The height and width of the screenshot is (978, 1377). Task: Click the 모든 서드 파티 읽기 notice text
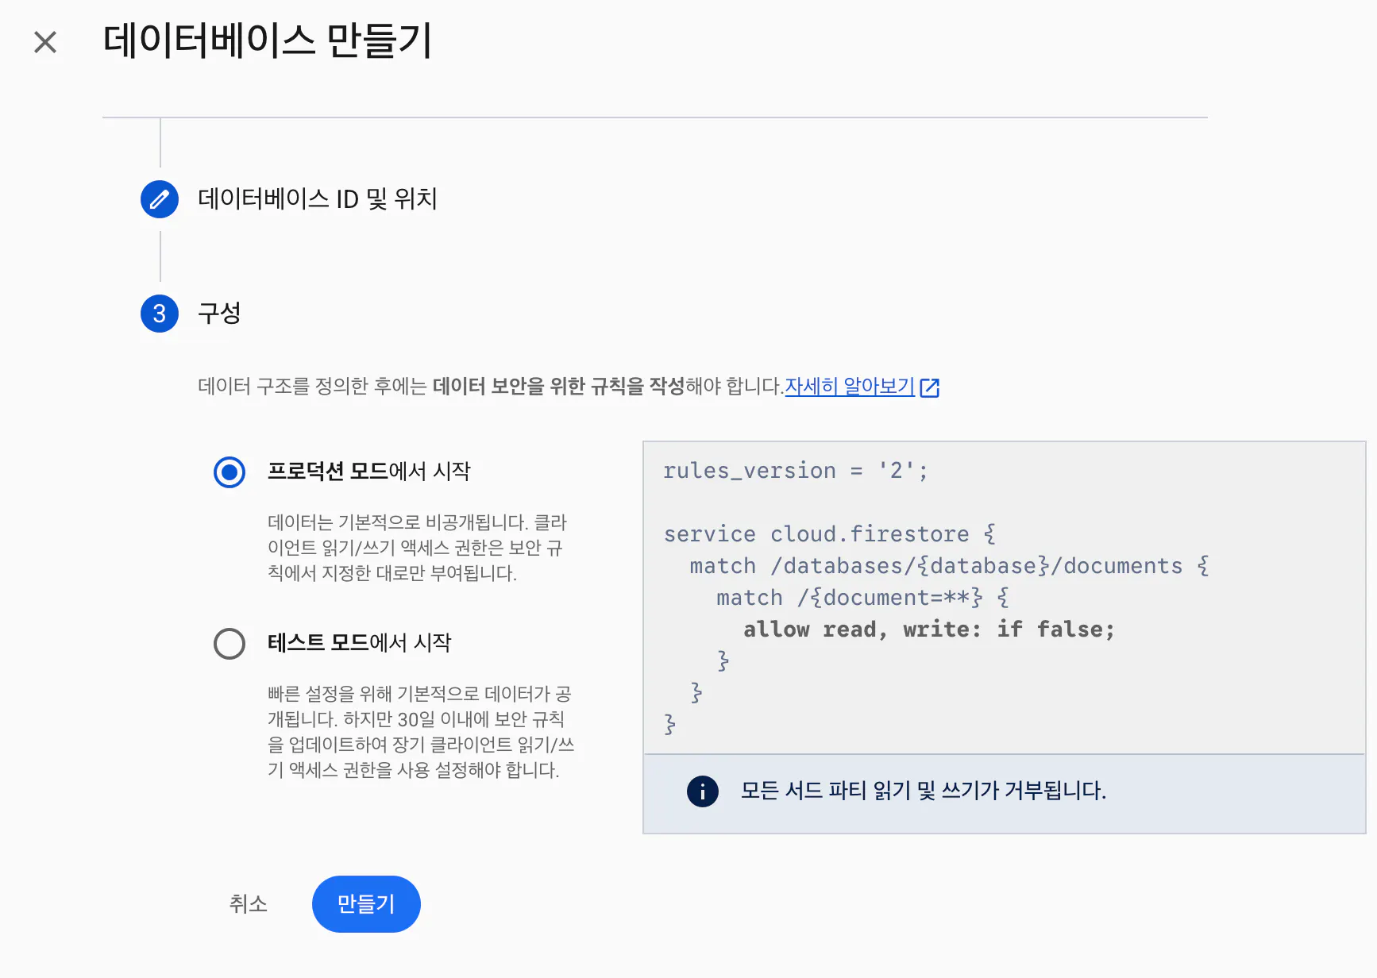tap(923, 791)
